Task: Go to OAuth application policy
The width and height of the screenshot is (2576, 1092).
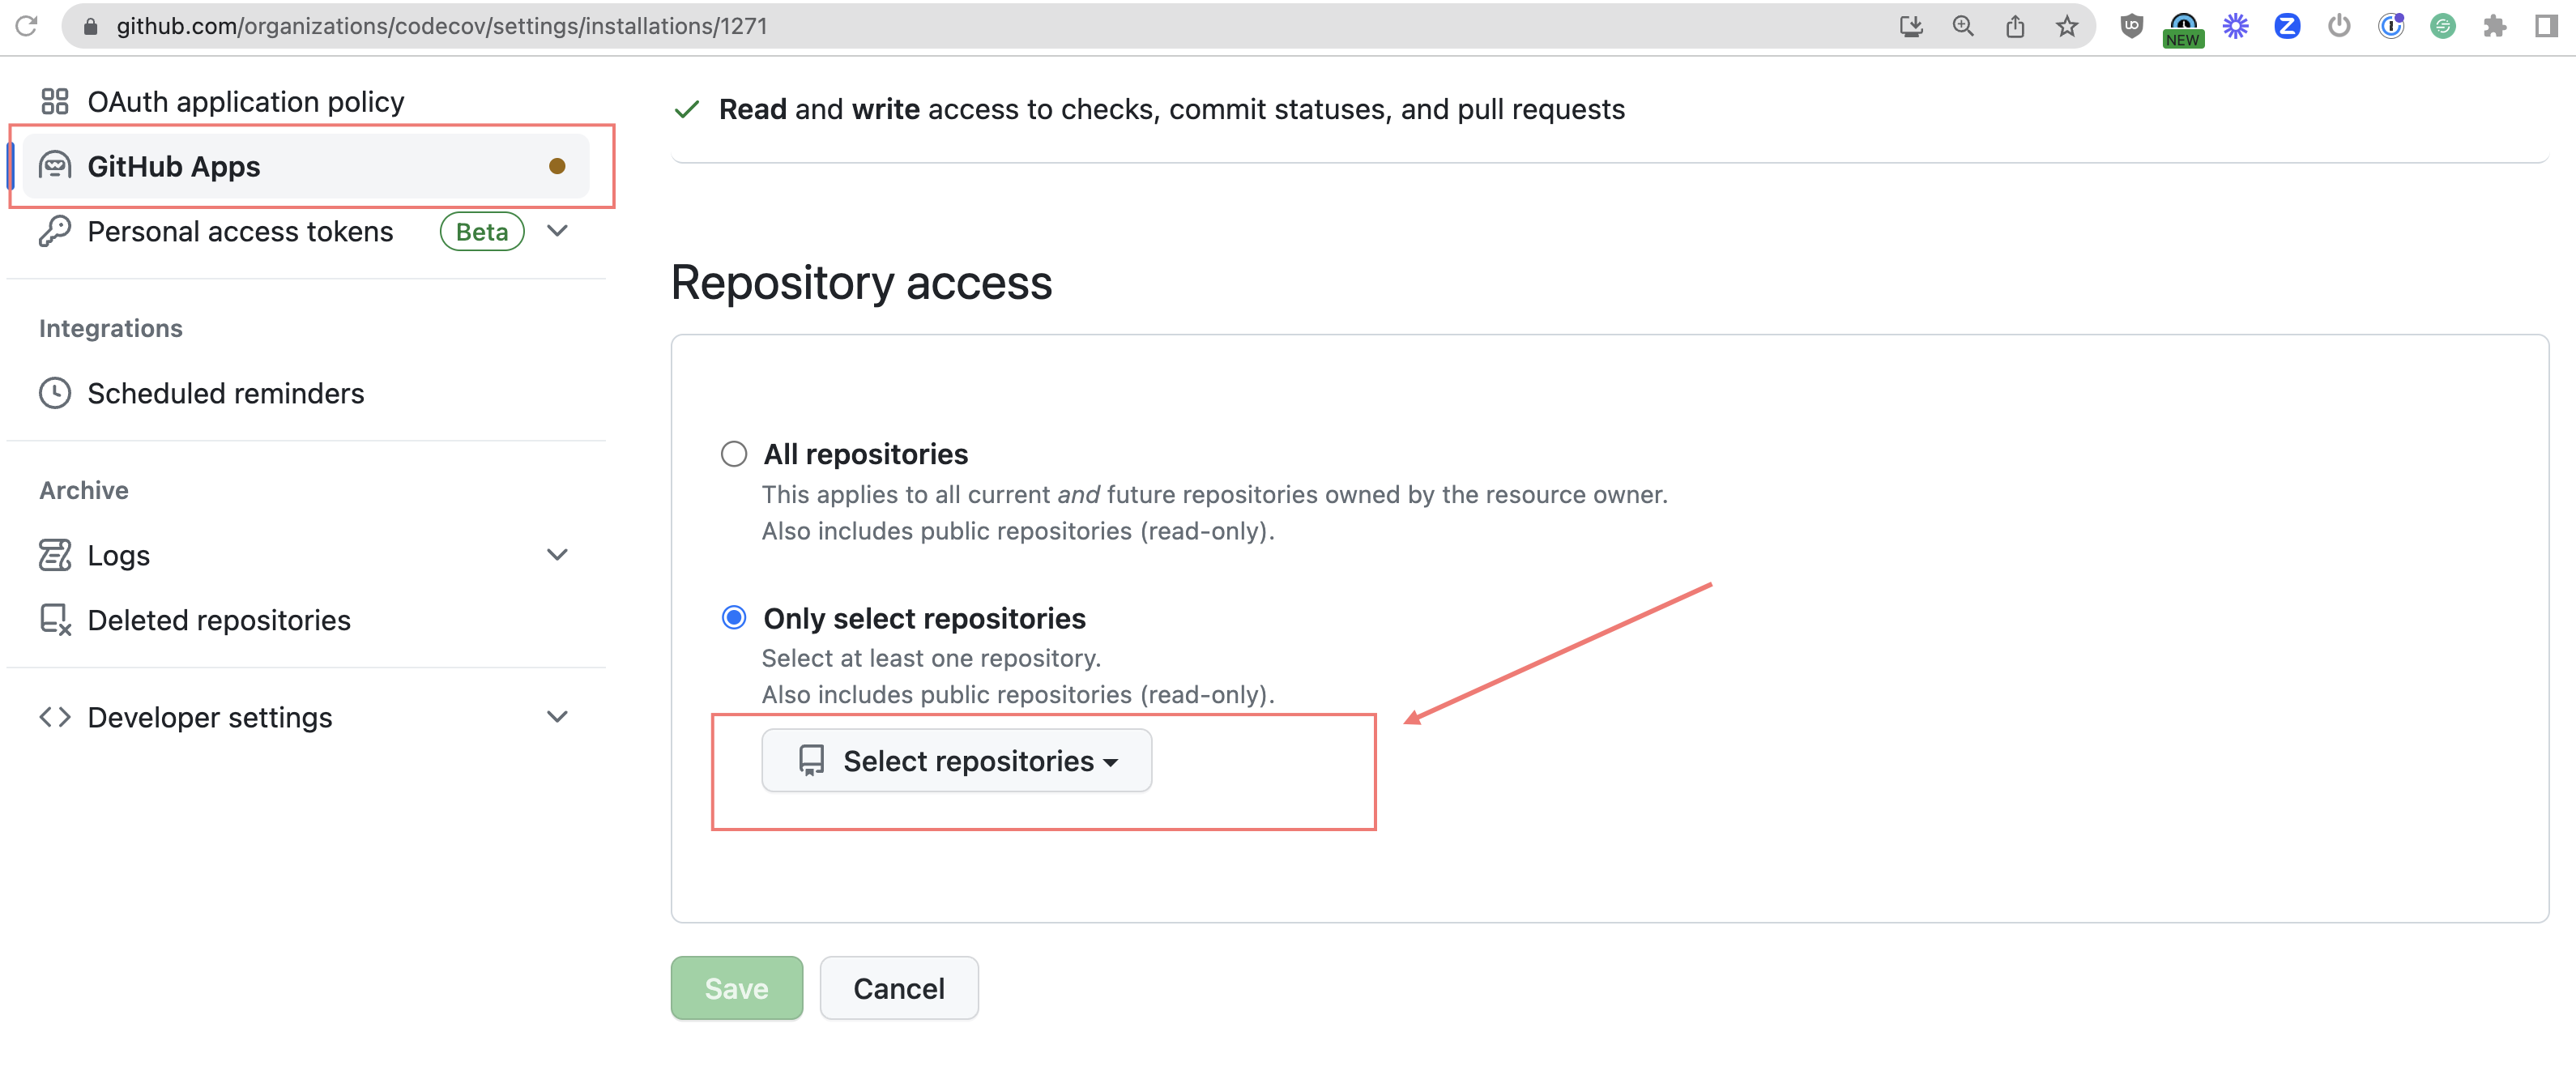Action: tap(245, 102)
